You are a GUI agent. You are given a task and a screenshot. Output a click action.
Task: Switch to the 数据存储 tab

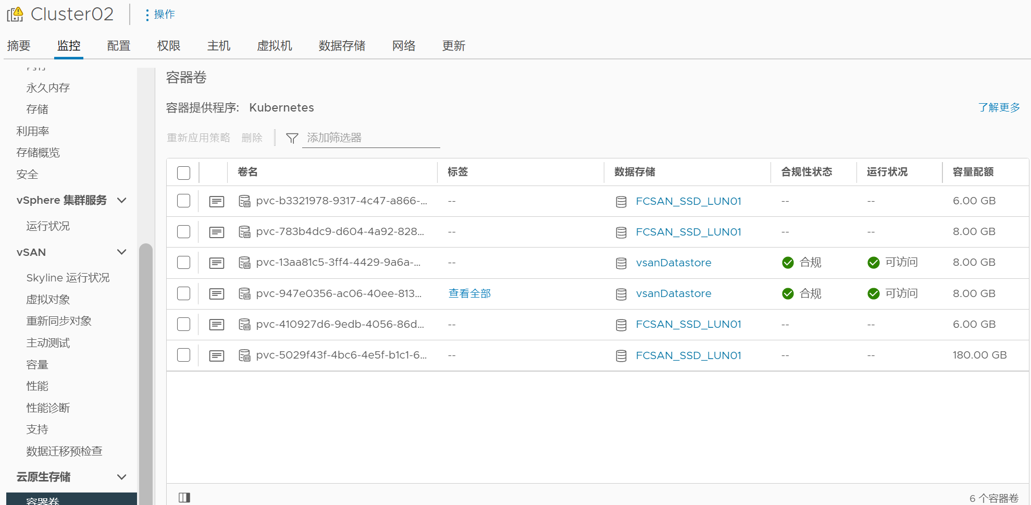click(x=342, y=46)
